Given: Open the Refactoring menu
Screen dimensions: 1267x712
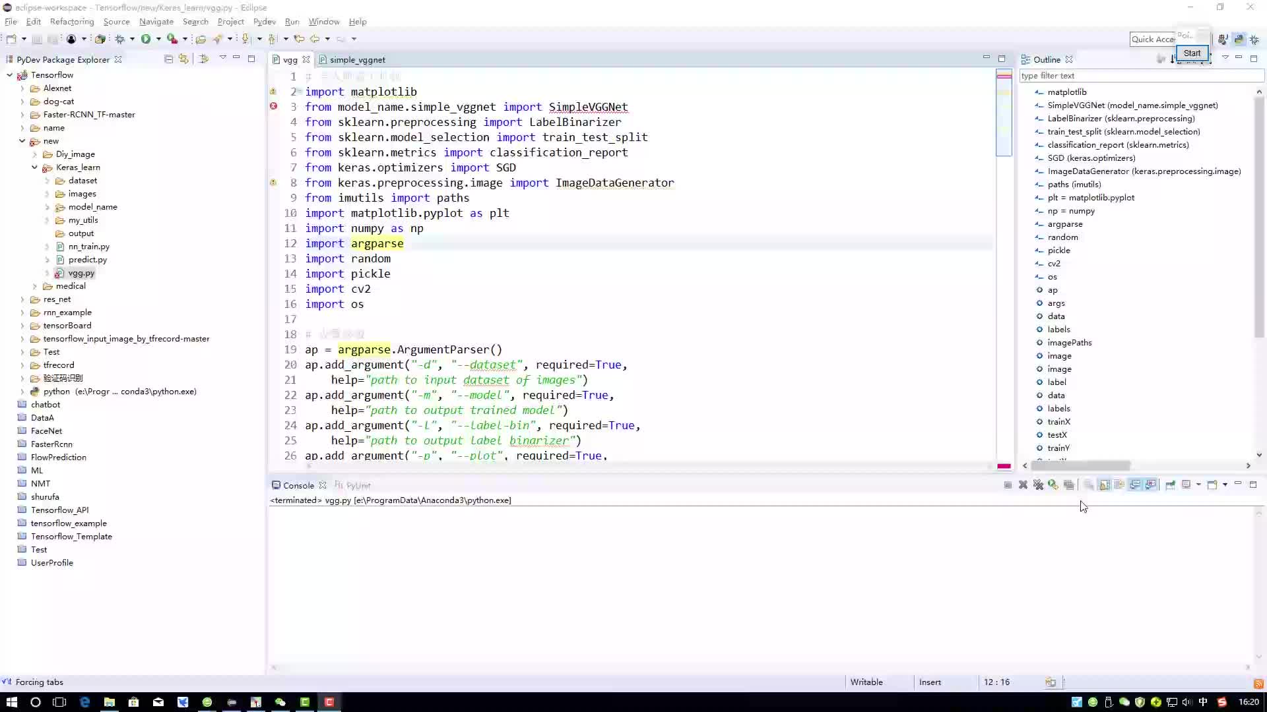Looking at the screenshot, I should 72,22.
